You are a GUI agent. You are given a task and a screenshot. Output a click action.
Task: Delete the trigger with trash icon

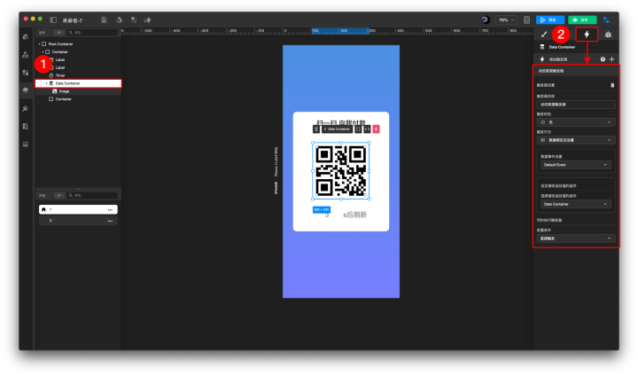pyautogui.click(x=612, y=85)
